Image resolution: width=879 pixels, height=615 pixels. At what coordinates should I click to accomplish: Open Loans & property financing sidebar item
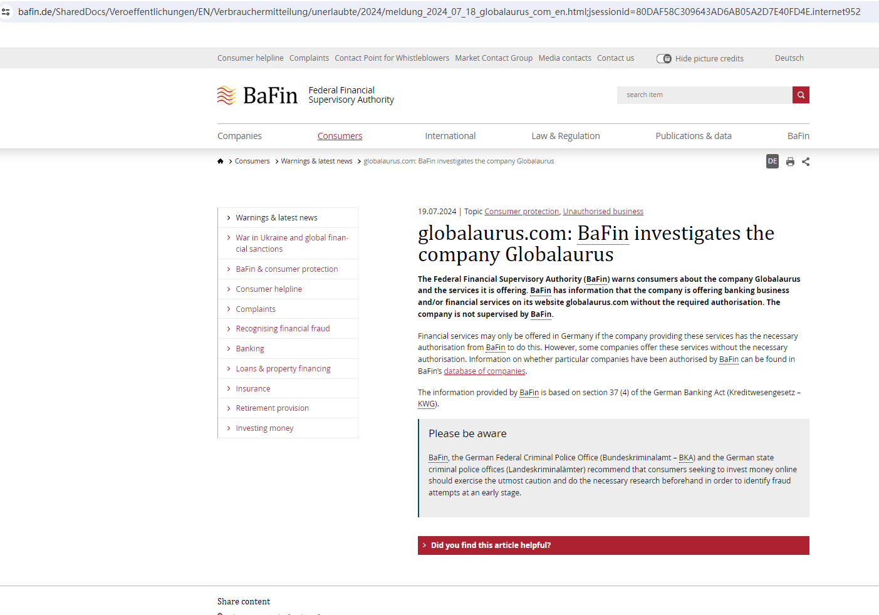click(x=283, y=369)
